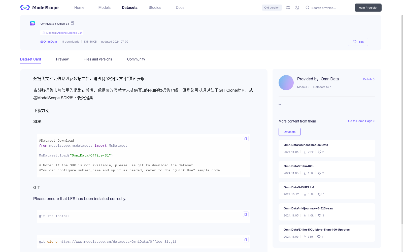
Task: Toggle dark mode with the sun icon
Action: click(x=288, y=8)
